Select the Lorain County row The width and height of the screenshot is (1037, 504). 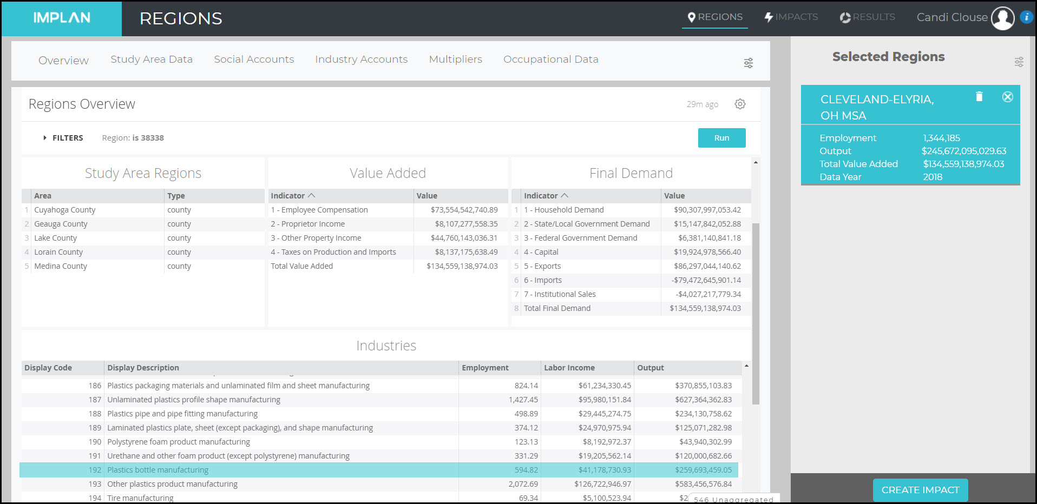point(143,252)
